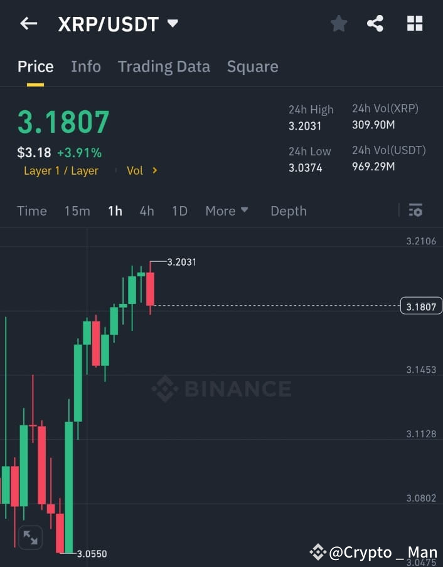Open the Info section
The width and height of the screenshot is (443, 567).
(x=86, y=66)
